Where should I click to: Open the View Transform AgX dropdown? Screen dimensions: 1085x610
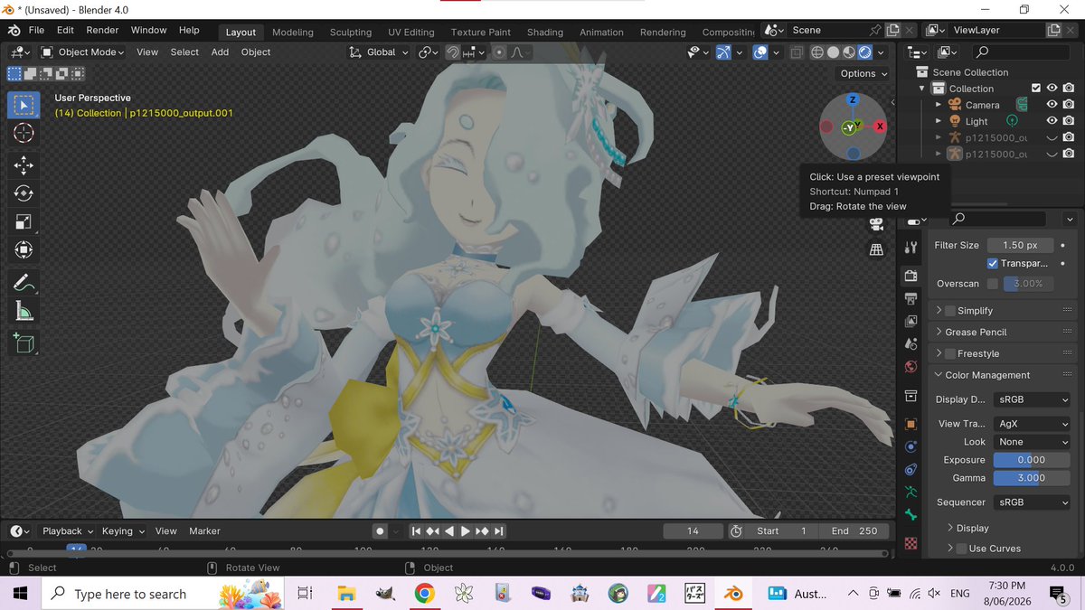pyautogui.click(x=1032, y=424)
